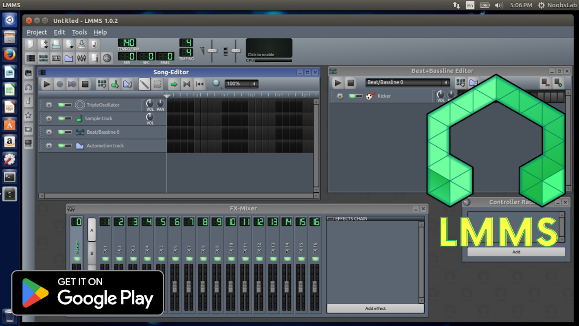Image resolution: width=579 pixels, height=326 pixels.
Task: Toggle mute on the Sample track
Action: pos(62,119)
